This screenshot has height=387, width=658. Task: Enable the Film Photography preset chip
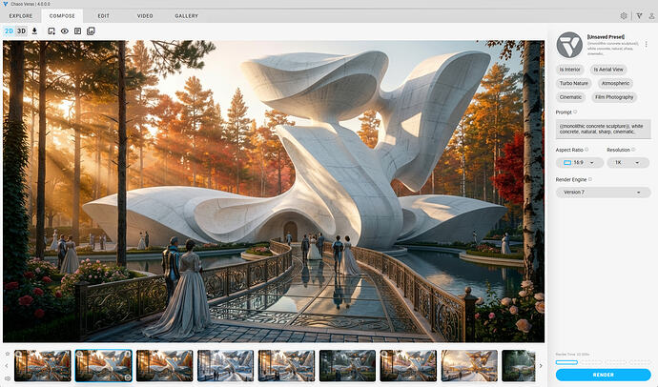[612, 96]
